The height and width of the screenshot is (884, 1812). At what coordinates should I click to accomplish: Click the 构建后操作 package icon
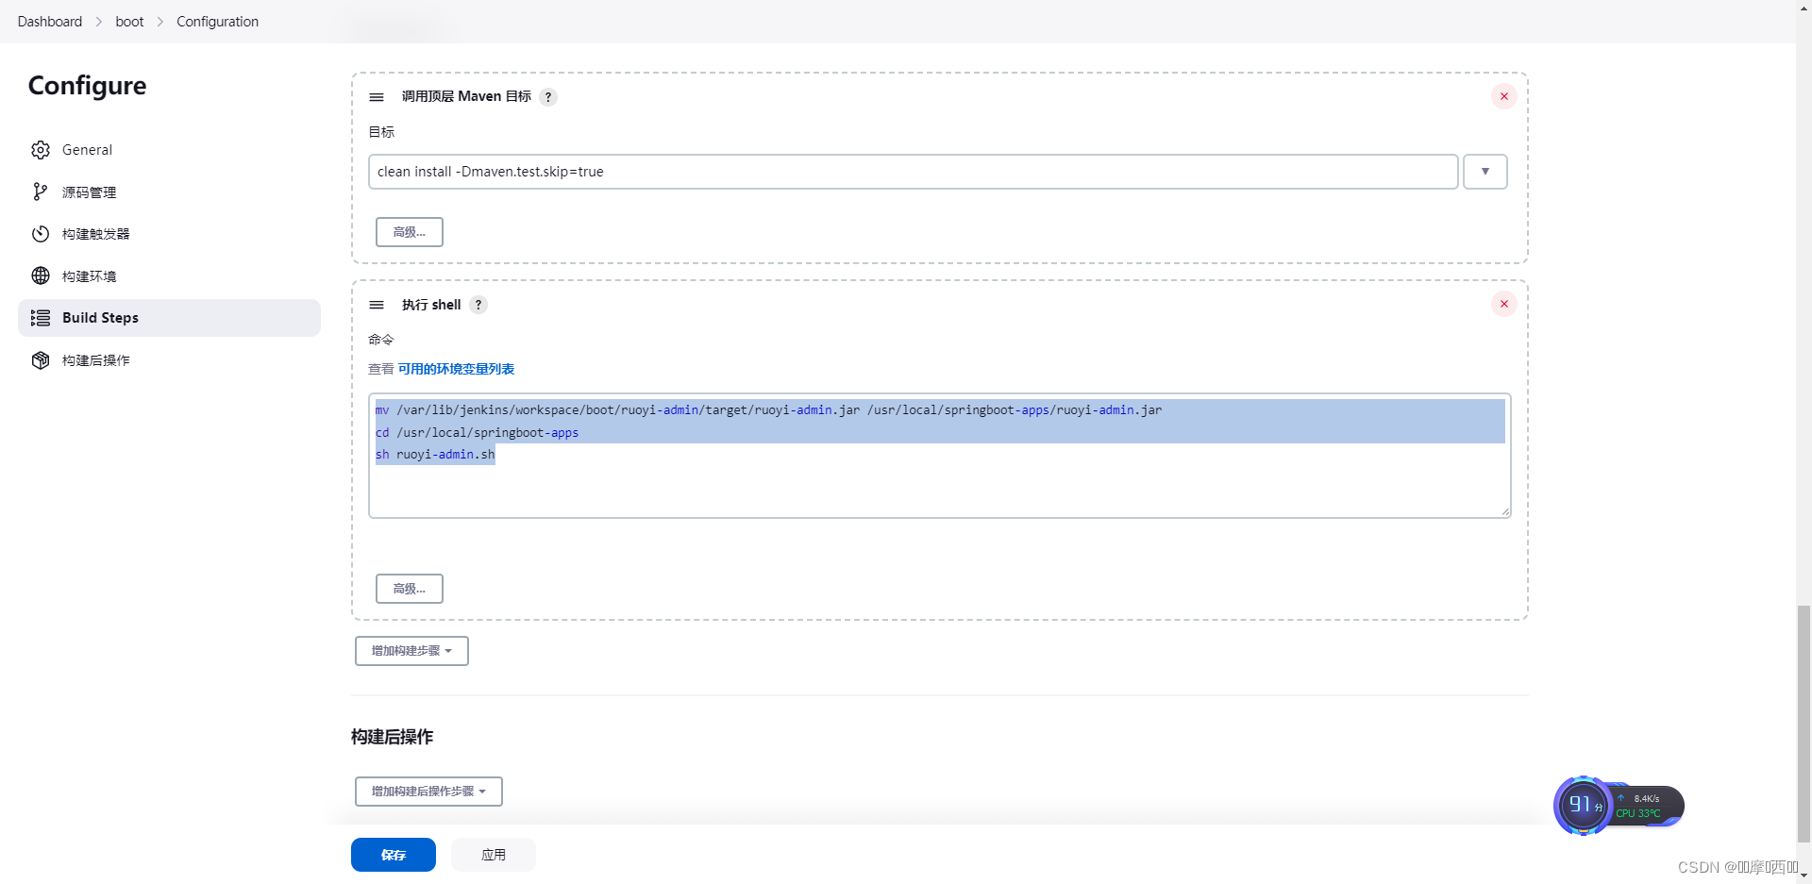click(x=41, y=360)
